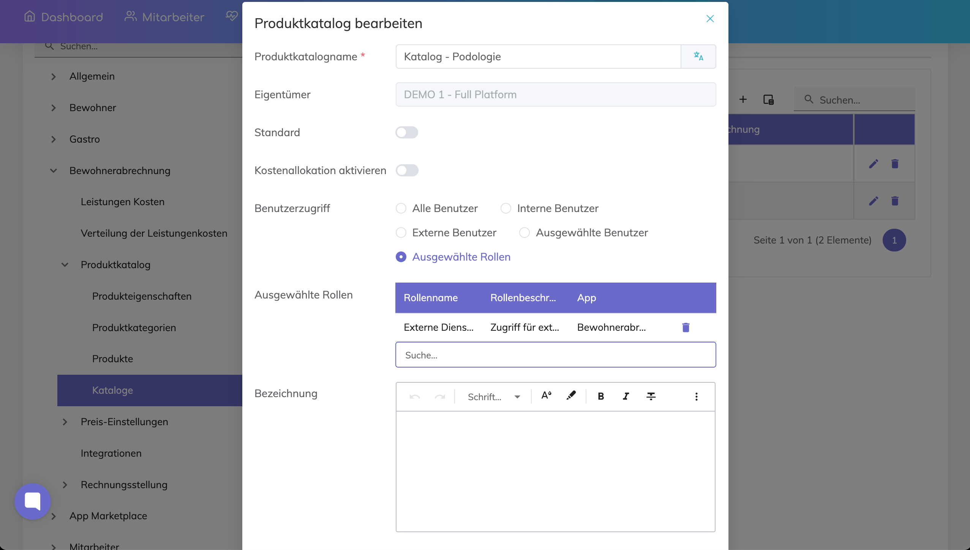Open the chat widget bubble

pos(33,501)
